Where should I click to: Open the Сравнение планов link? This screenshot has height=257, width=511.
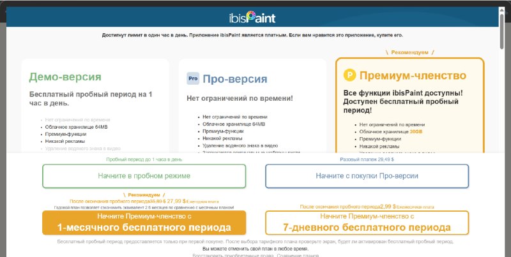(x=298, y=255)
